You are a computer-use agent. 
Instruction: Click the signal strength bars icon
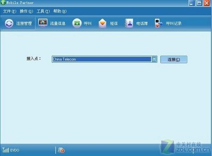point(6,150)
